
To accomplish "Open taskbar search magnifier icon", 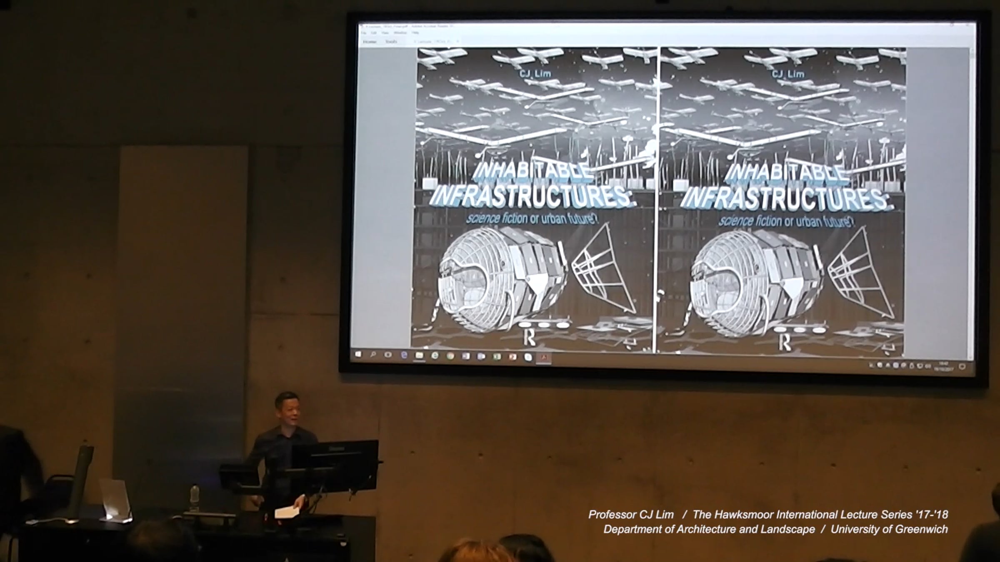I will (x=373, y=355).
